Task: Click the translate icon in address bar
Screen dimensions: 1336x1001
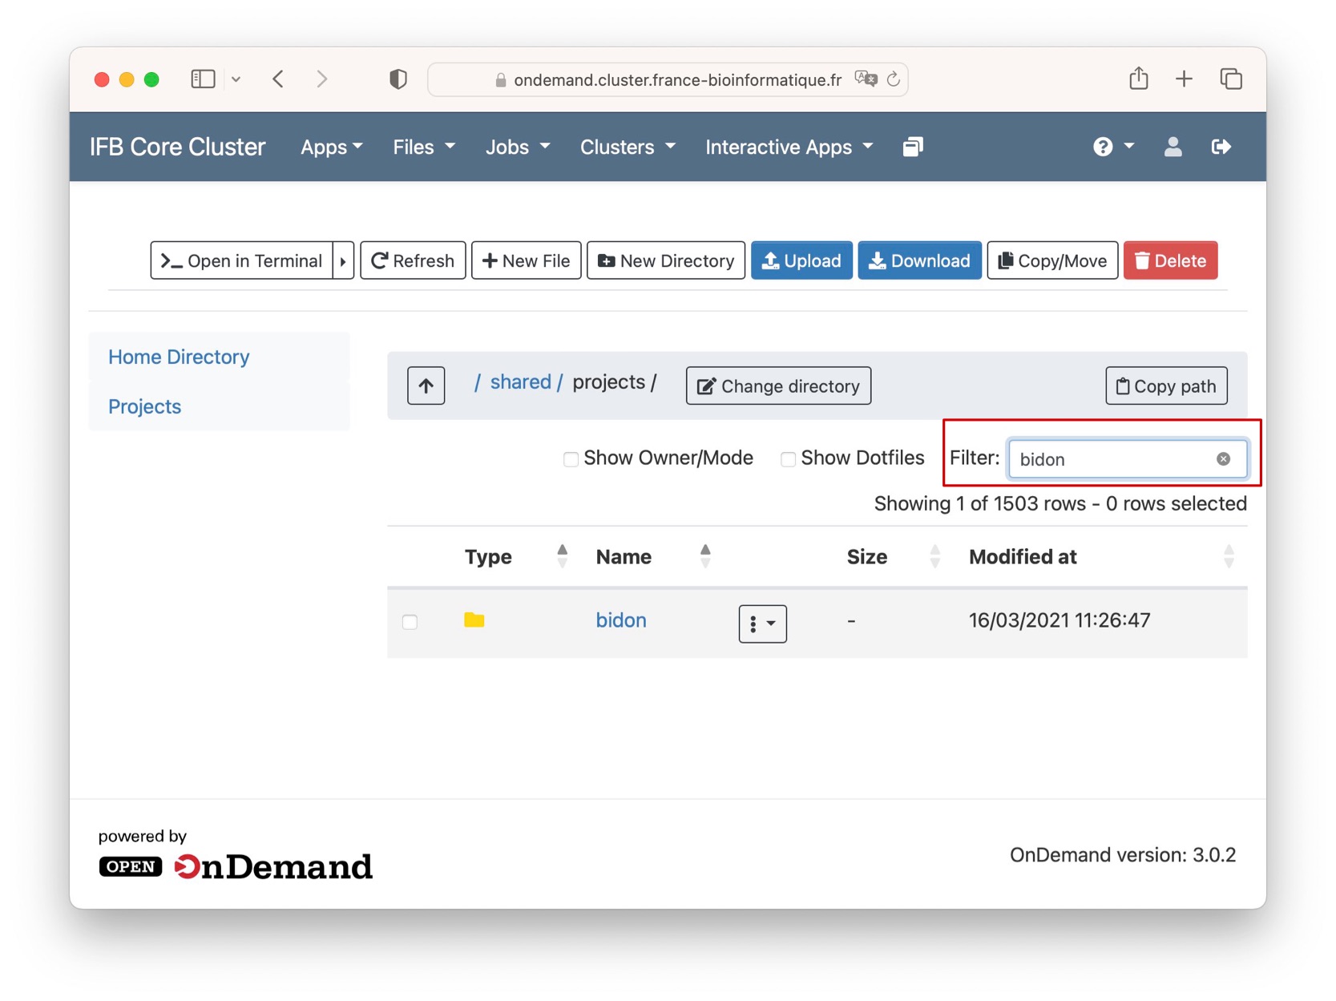Action: pyautogui.click(x=866, y=79)
